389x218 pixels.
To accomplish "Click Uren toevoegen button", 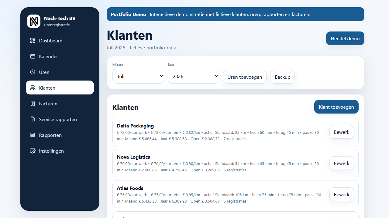I will click(x=245, y=77).
